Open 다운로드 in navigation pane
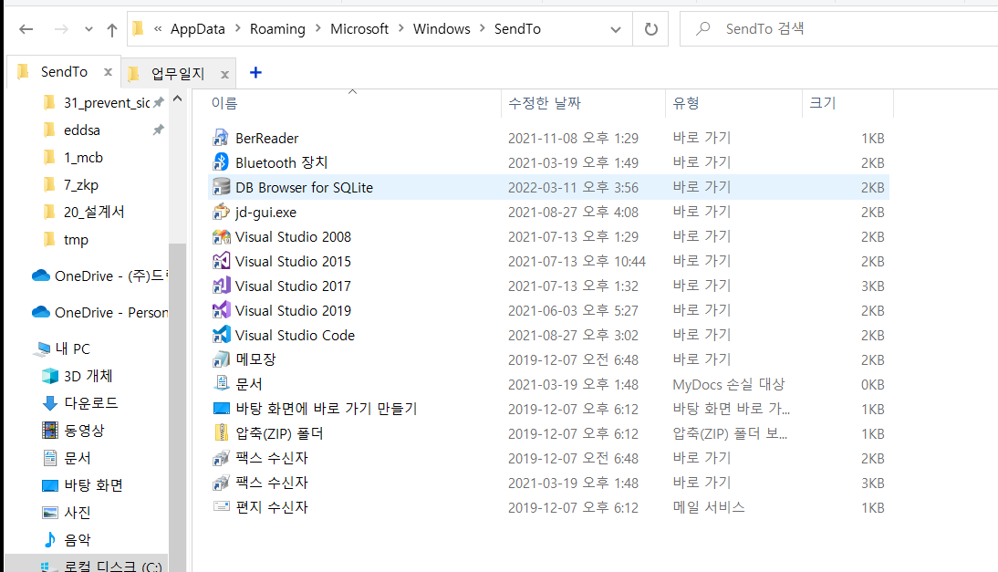Image resolution: width=998 pixels, height=572 pixels. click(79, 402)
